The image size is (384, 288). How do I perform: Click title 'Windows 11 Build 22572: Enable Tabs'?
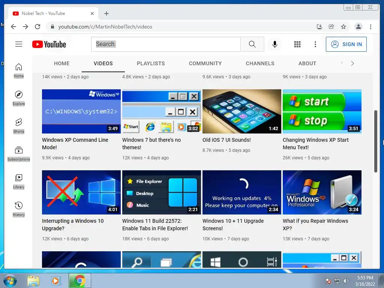tap(155, 225)
